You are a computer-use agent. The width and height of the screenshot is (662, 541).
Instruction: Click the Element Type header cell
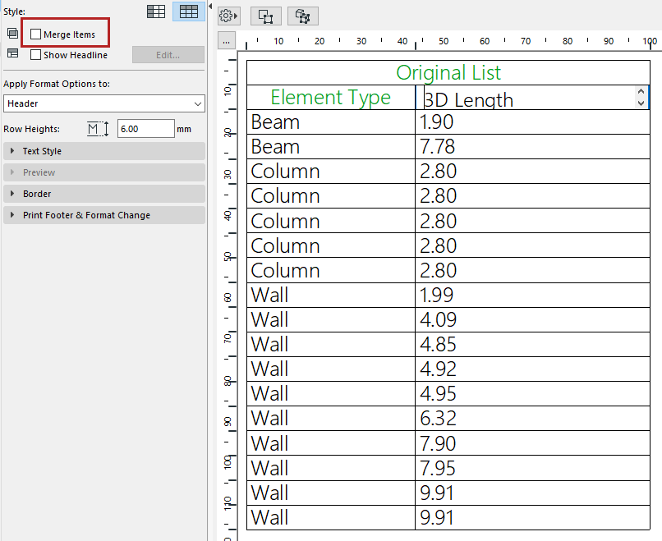click(x=331, y=98)
